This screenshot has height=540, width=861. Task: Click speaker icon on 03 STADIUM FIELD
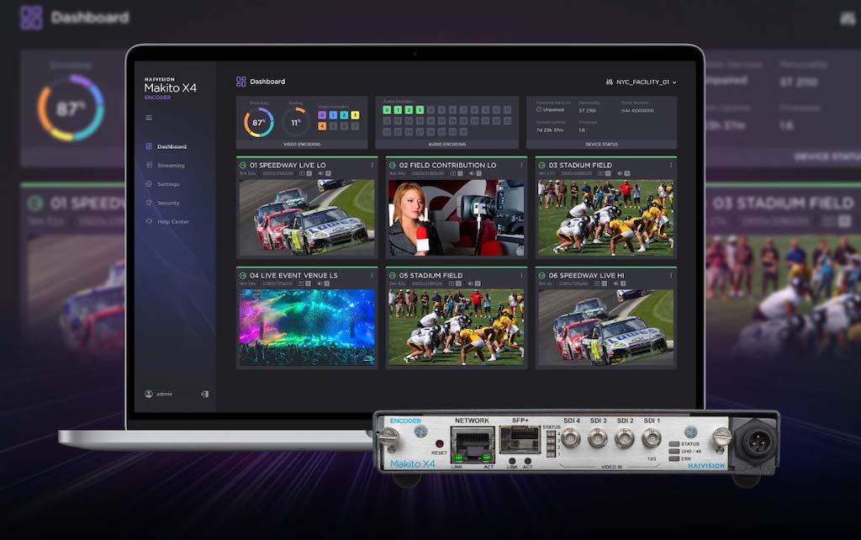point(620,173)
